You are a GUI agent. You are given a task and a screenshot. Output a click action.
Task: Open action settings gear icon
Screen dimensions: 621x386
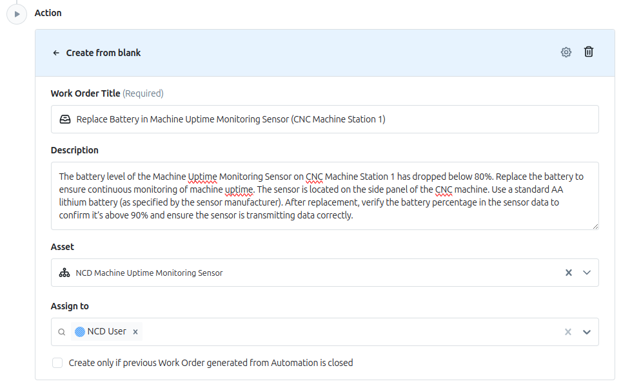coord(566,52)
